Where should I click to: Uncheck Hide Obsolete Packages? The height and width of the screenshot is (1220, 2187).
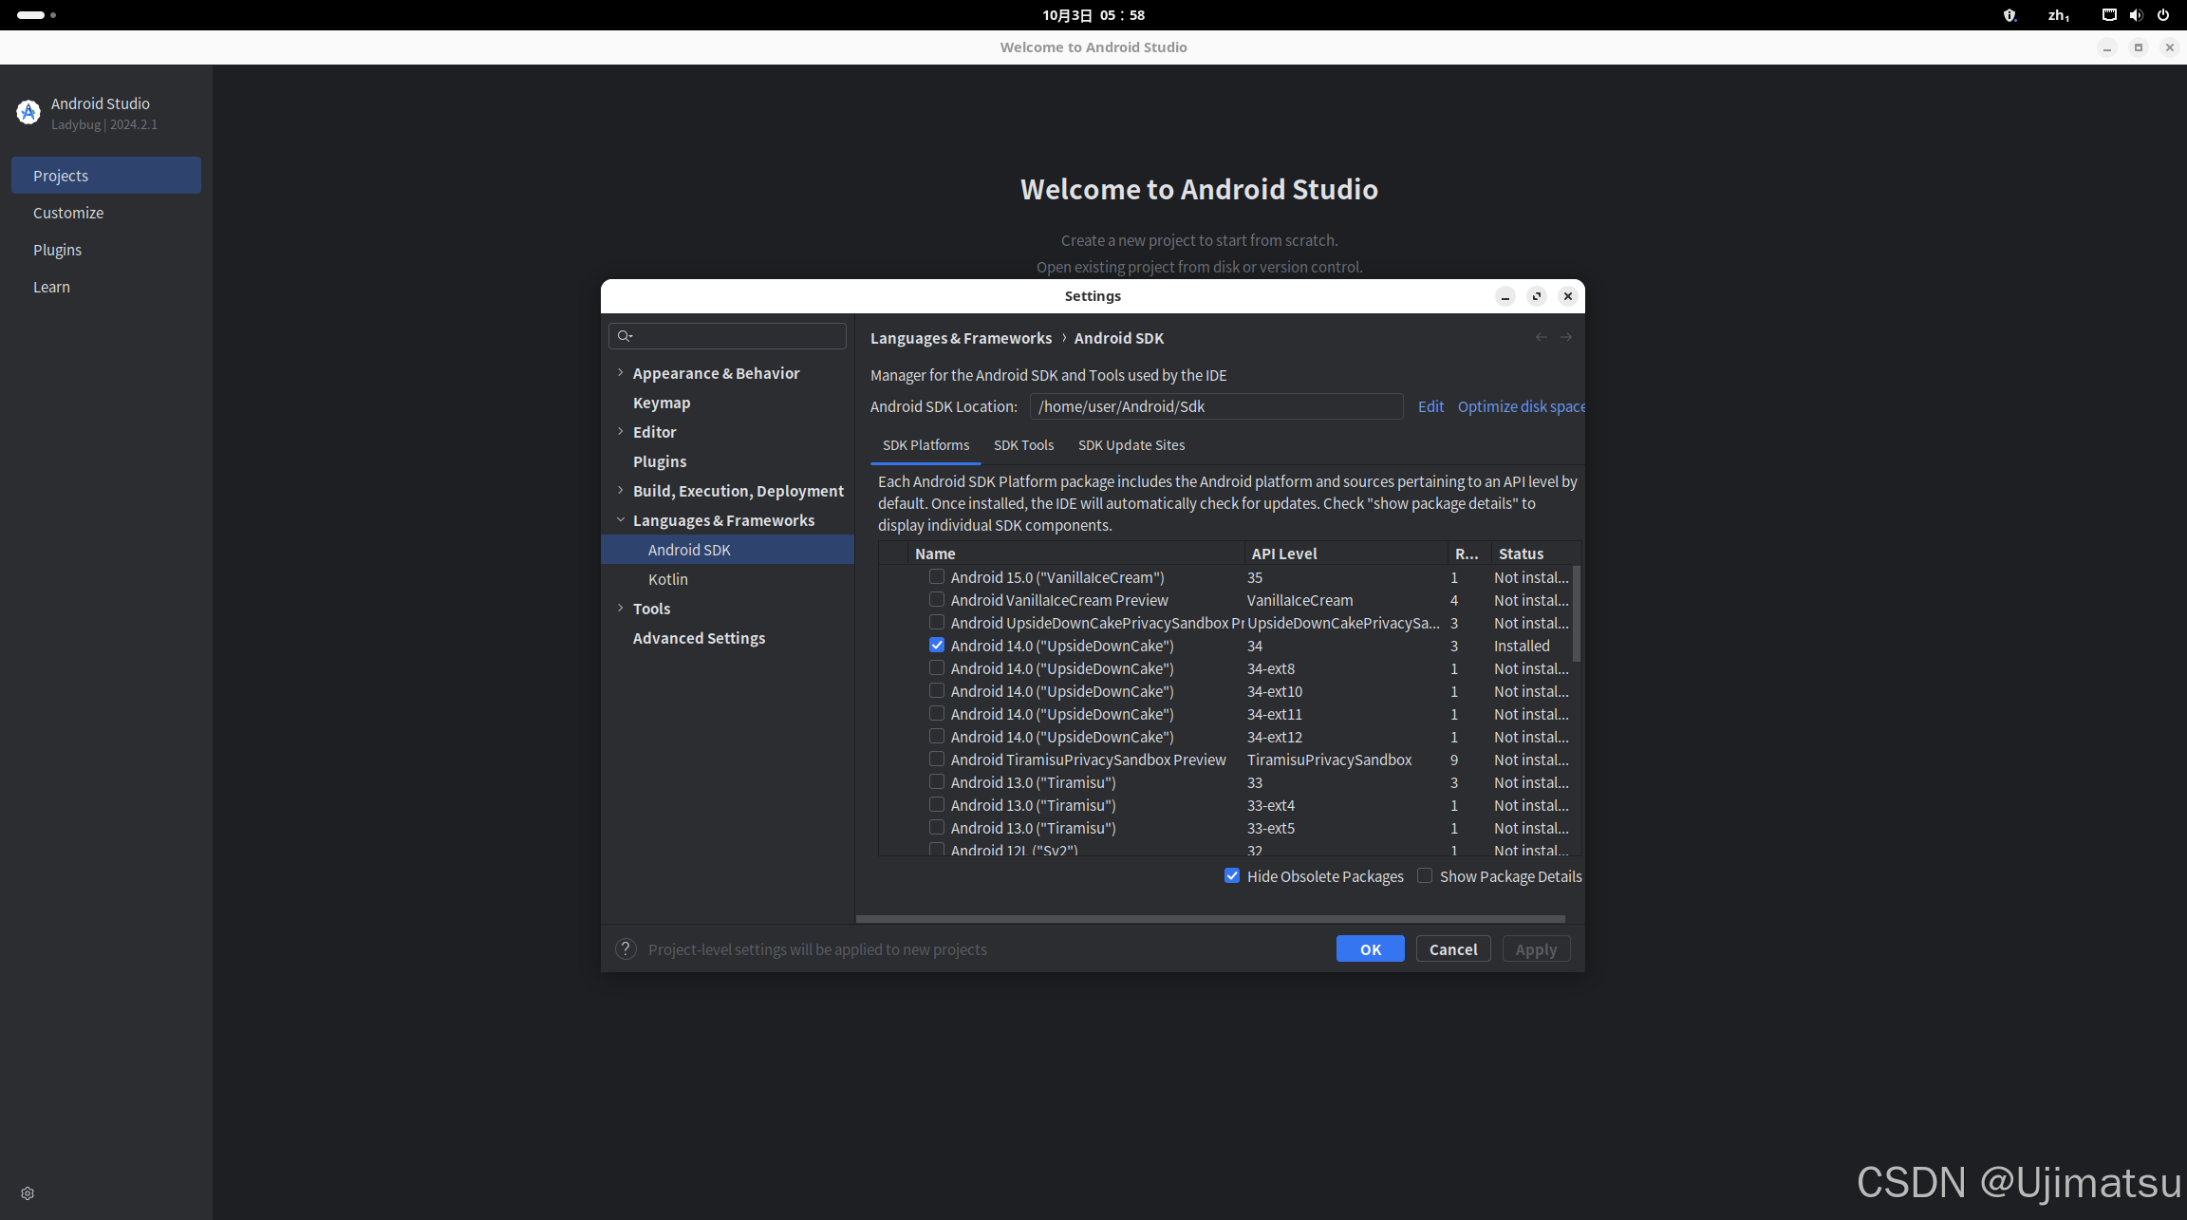tap(1232, 876)
